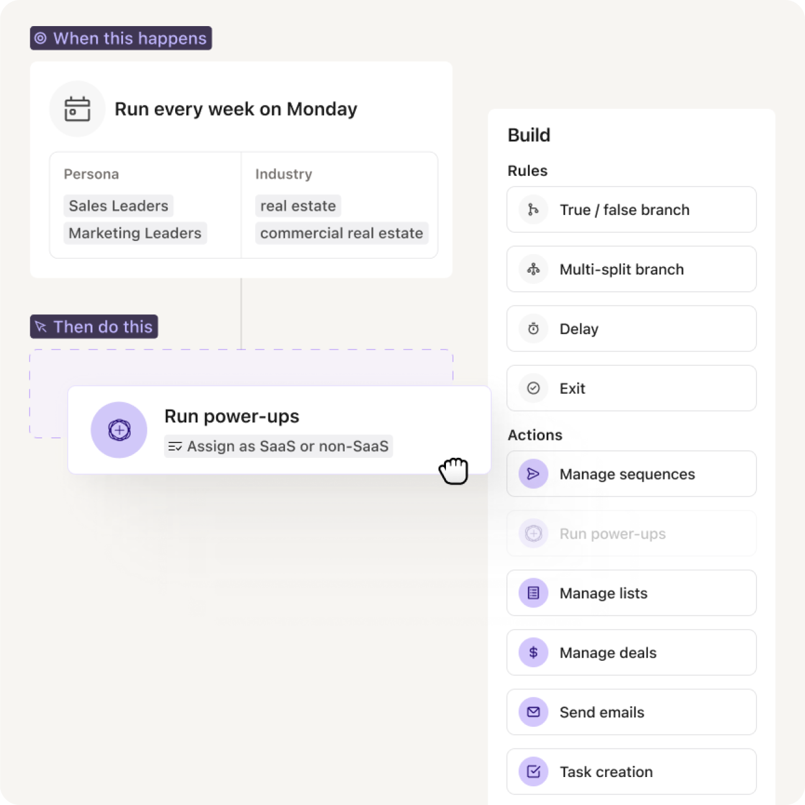Click the power-up icon on the action card
Image resolution: width=805 pixels, height=805 pixels.
[x=119, y=429]
